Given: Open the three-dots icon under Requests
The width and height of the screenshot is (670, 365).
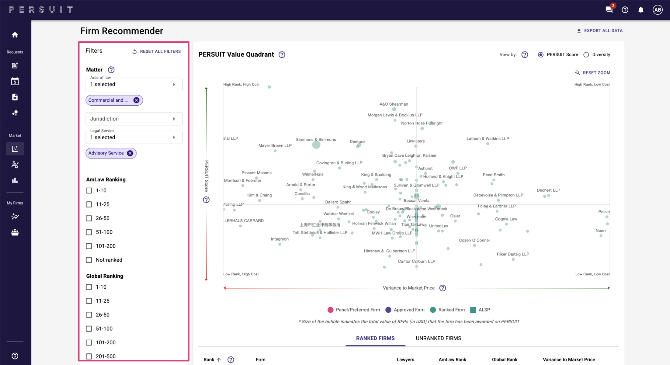Looking at the screenshot, I should tap(15, 113).
